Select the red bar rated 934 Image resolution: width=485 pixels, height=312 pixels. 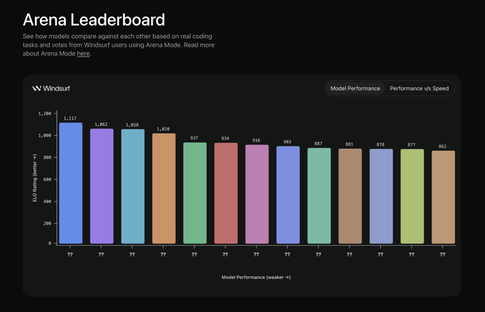point(226,193)
